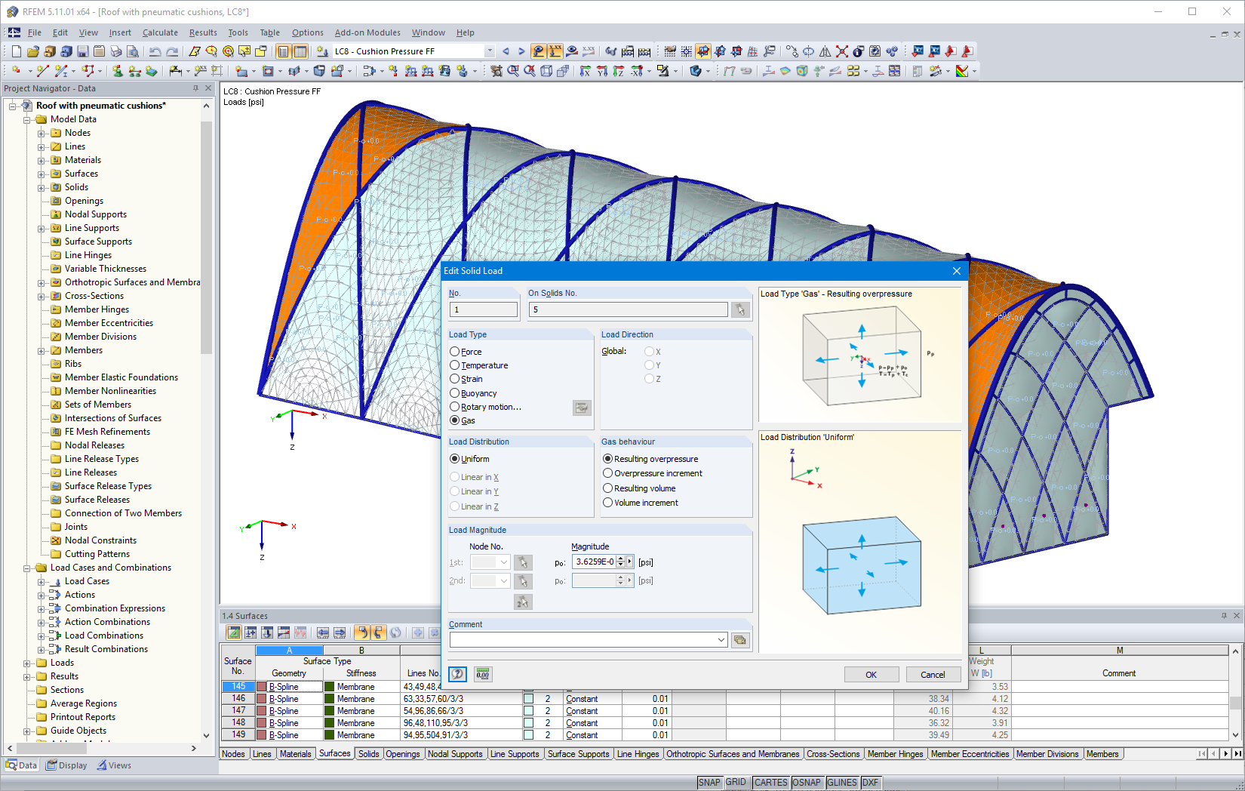Open the Insert menu
Image resolution: width=1245 pixels, height=791 pixels.
tap(120, 32)
